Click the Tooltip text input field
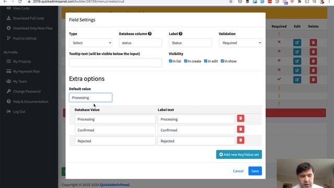The image size is (334, 188). coord(115,63)
